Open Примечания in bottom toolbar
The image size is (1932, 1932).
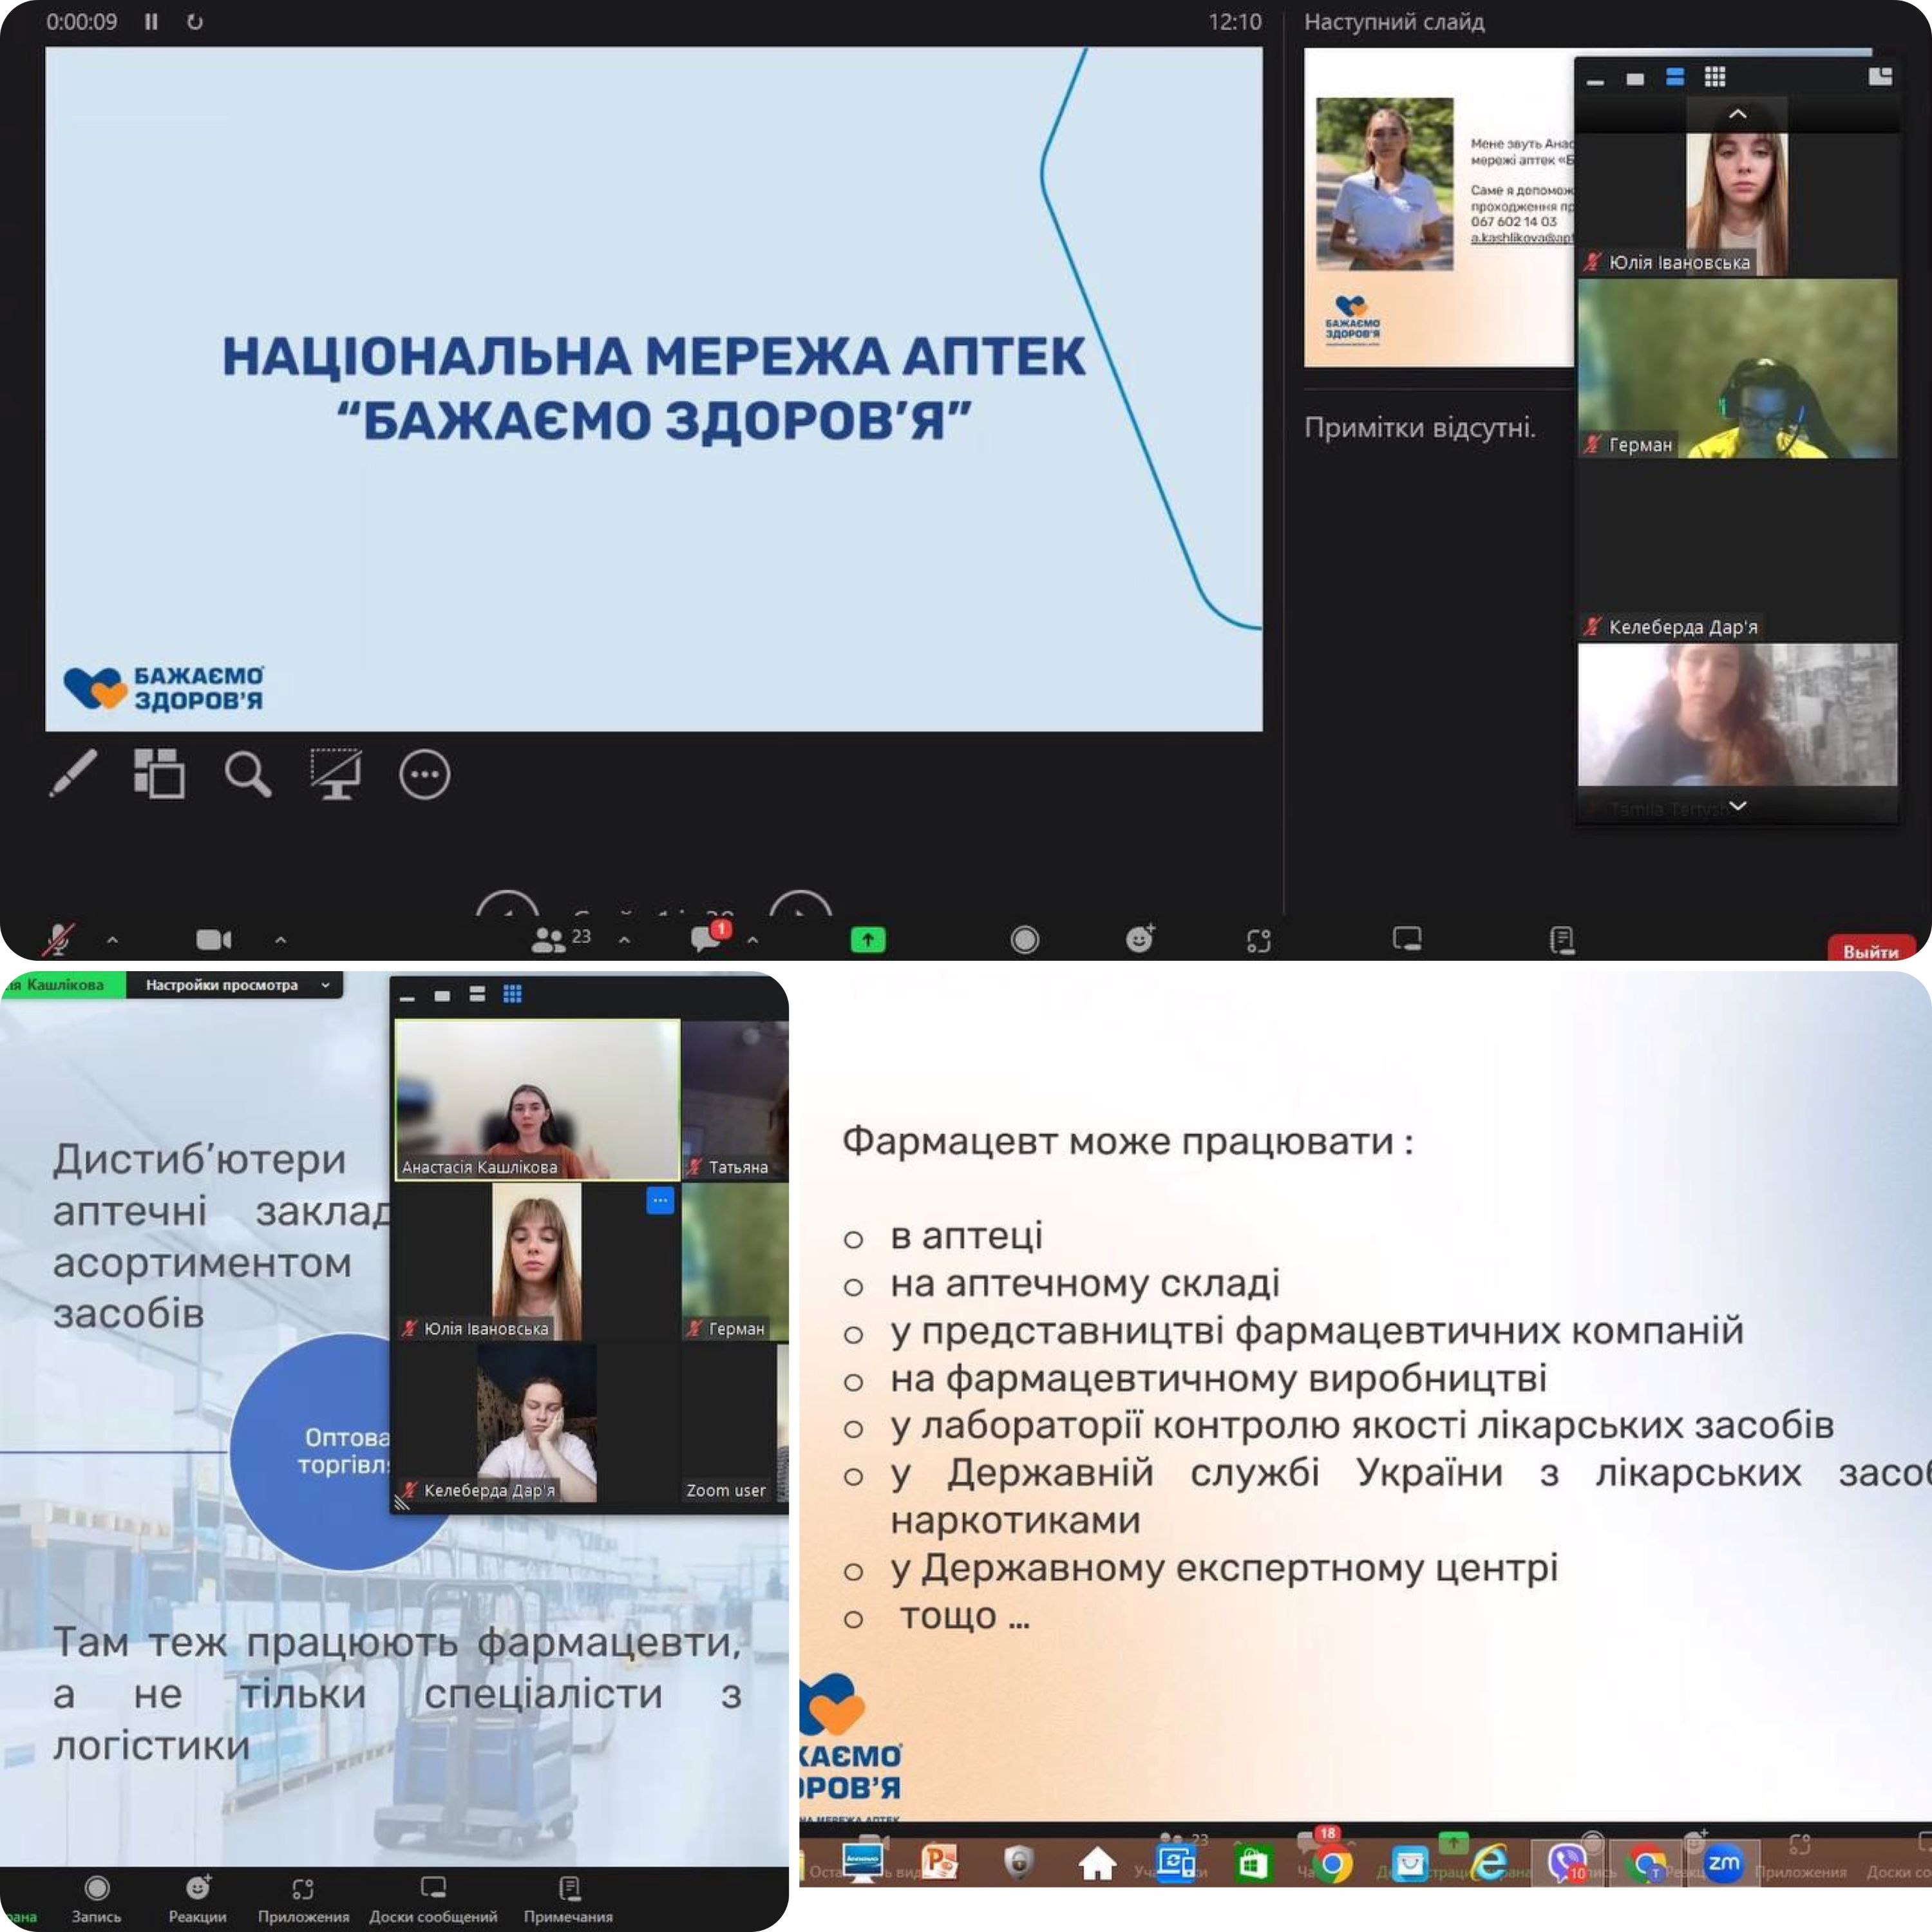568,1899
